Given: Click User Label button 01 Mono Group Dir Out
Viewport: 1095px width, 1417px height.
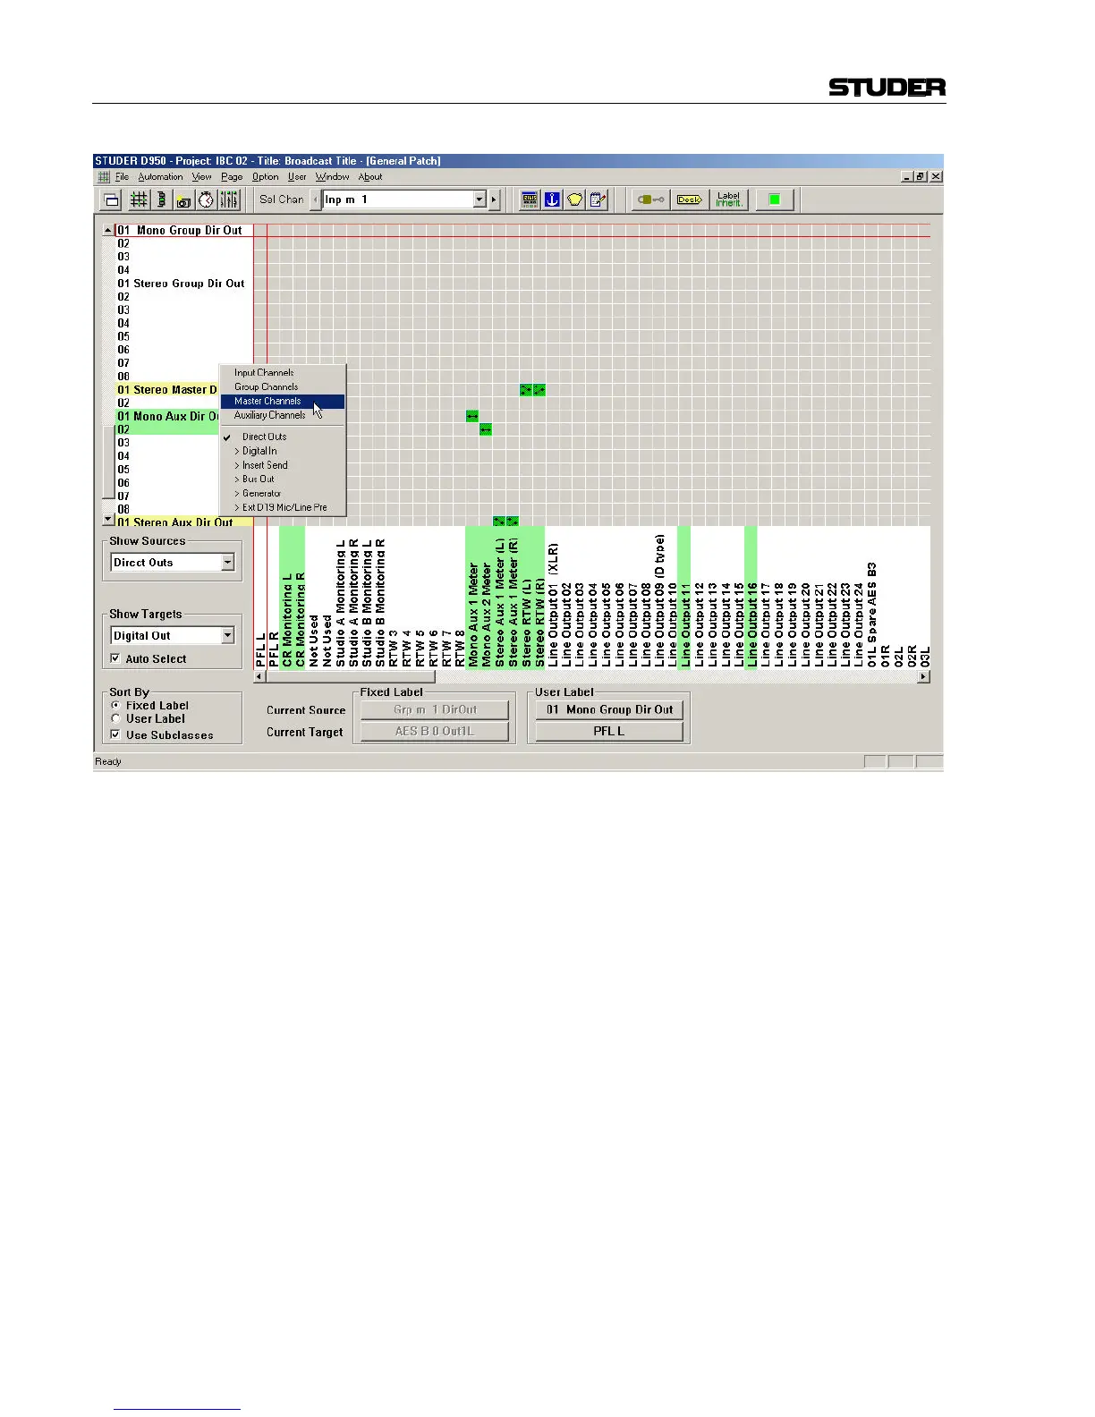Looking at the screenshot, I should (x=609, y=710).
